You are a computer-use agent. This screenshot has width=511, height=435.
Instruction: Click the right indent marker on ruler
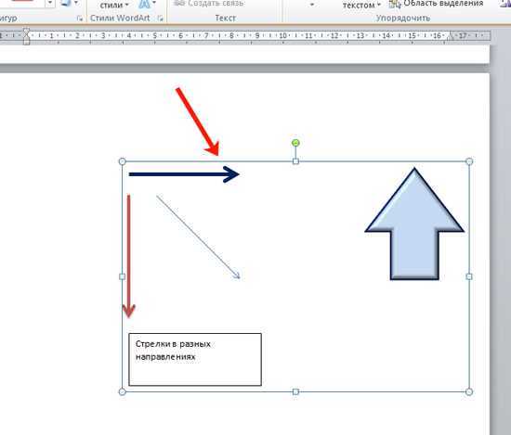[x=450, y=37]
